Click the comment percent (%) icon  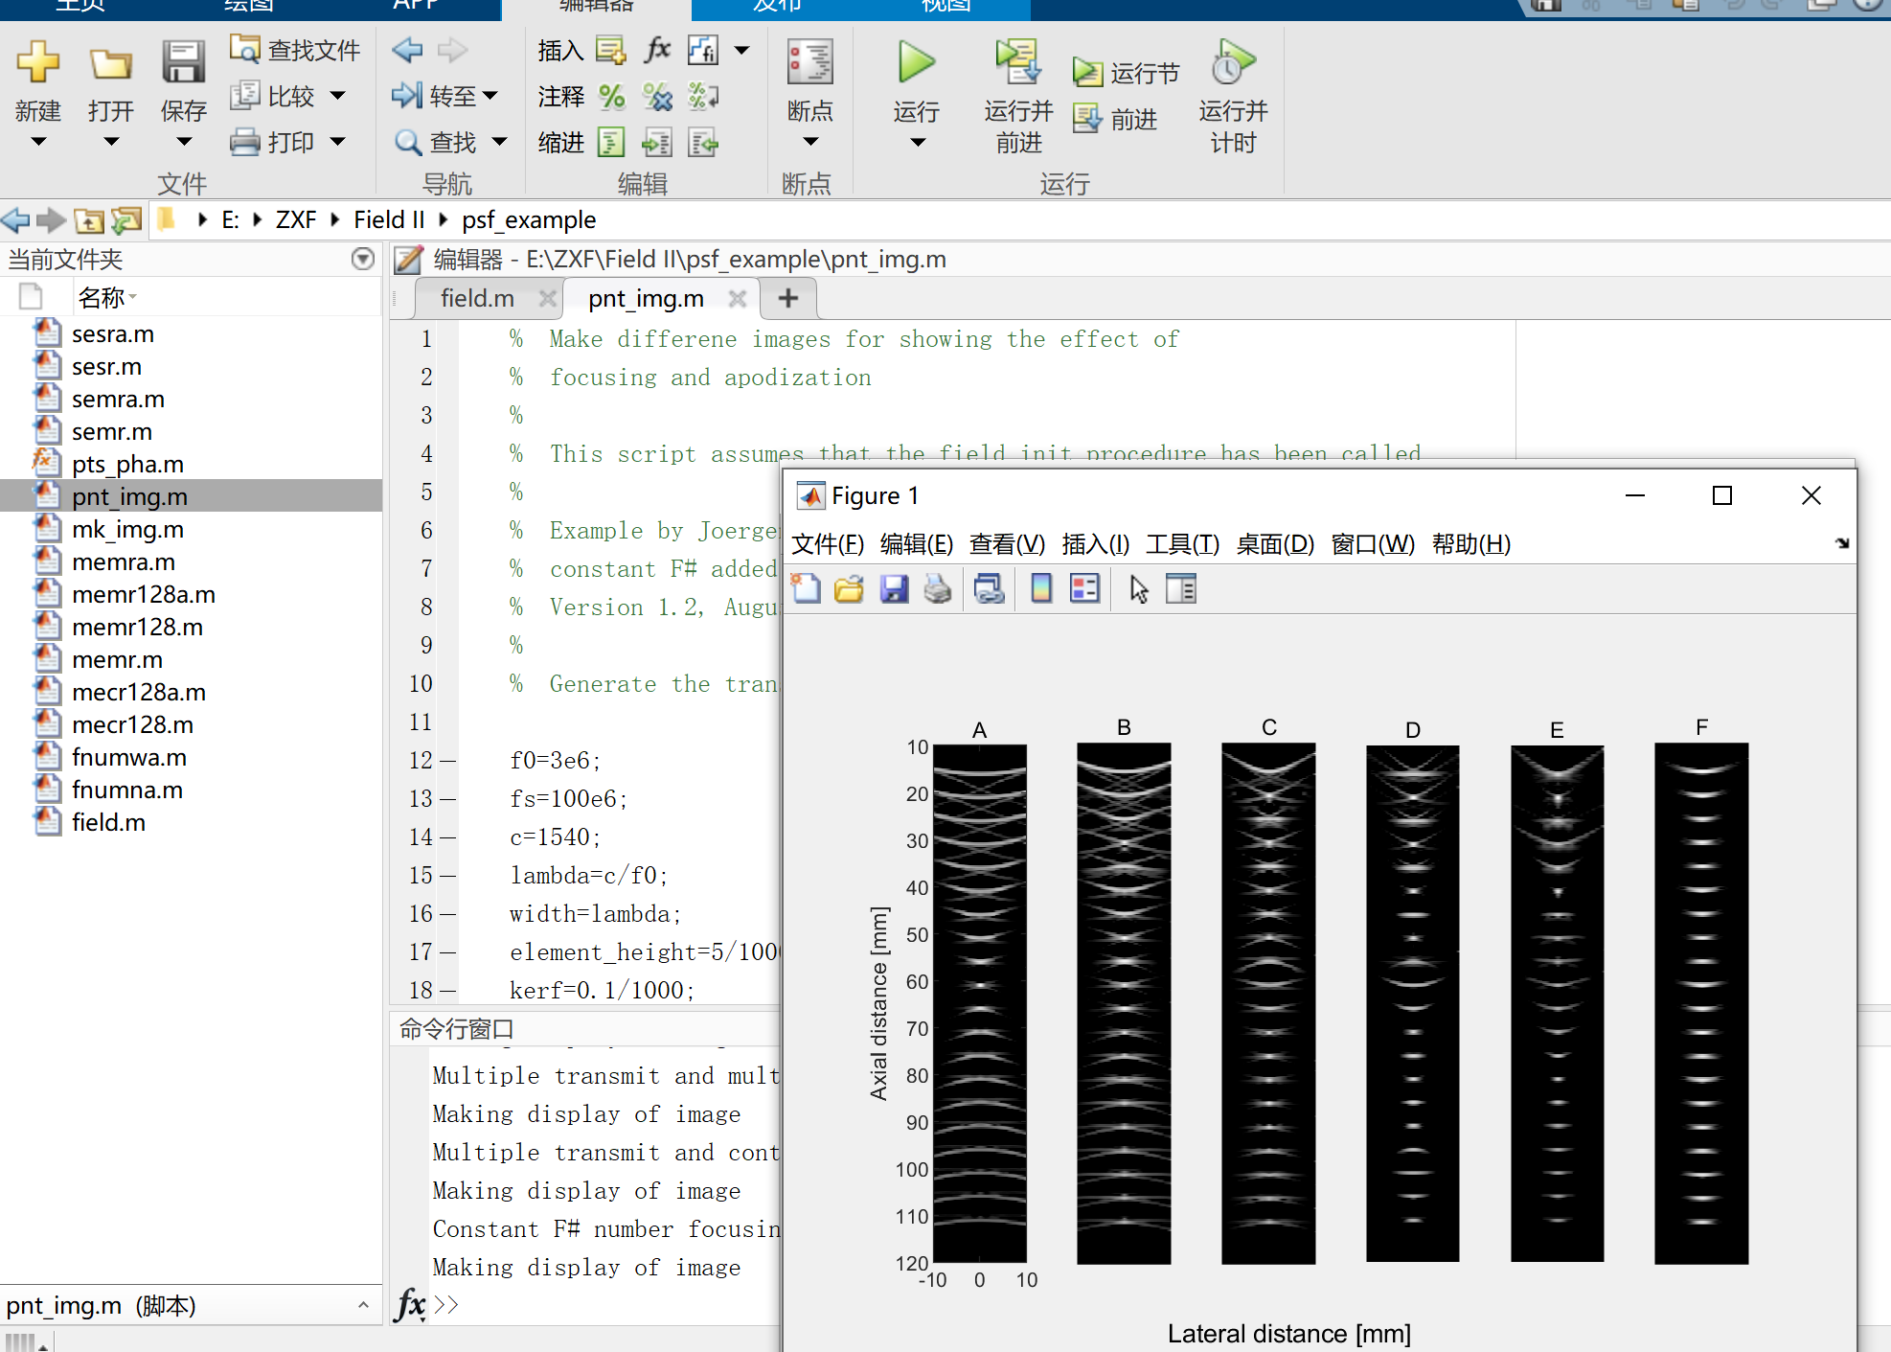[x=611, y=97]
